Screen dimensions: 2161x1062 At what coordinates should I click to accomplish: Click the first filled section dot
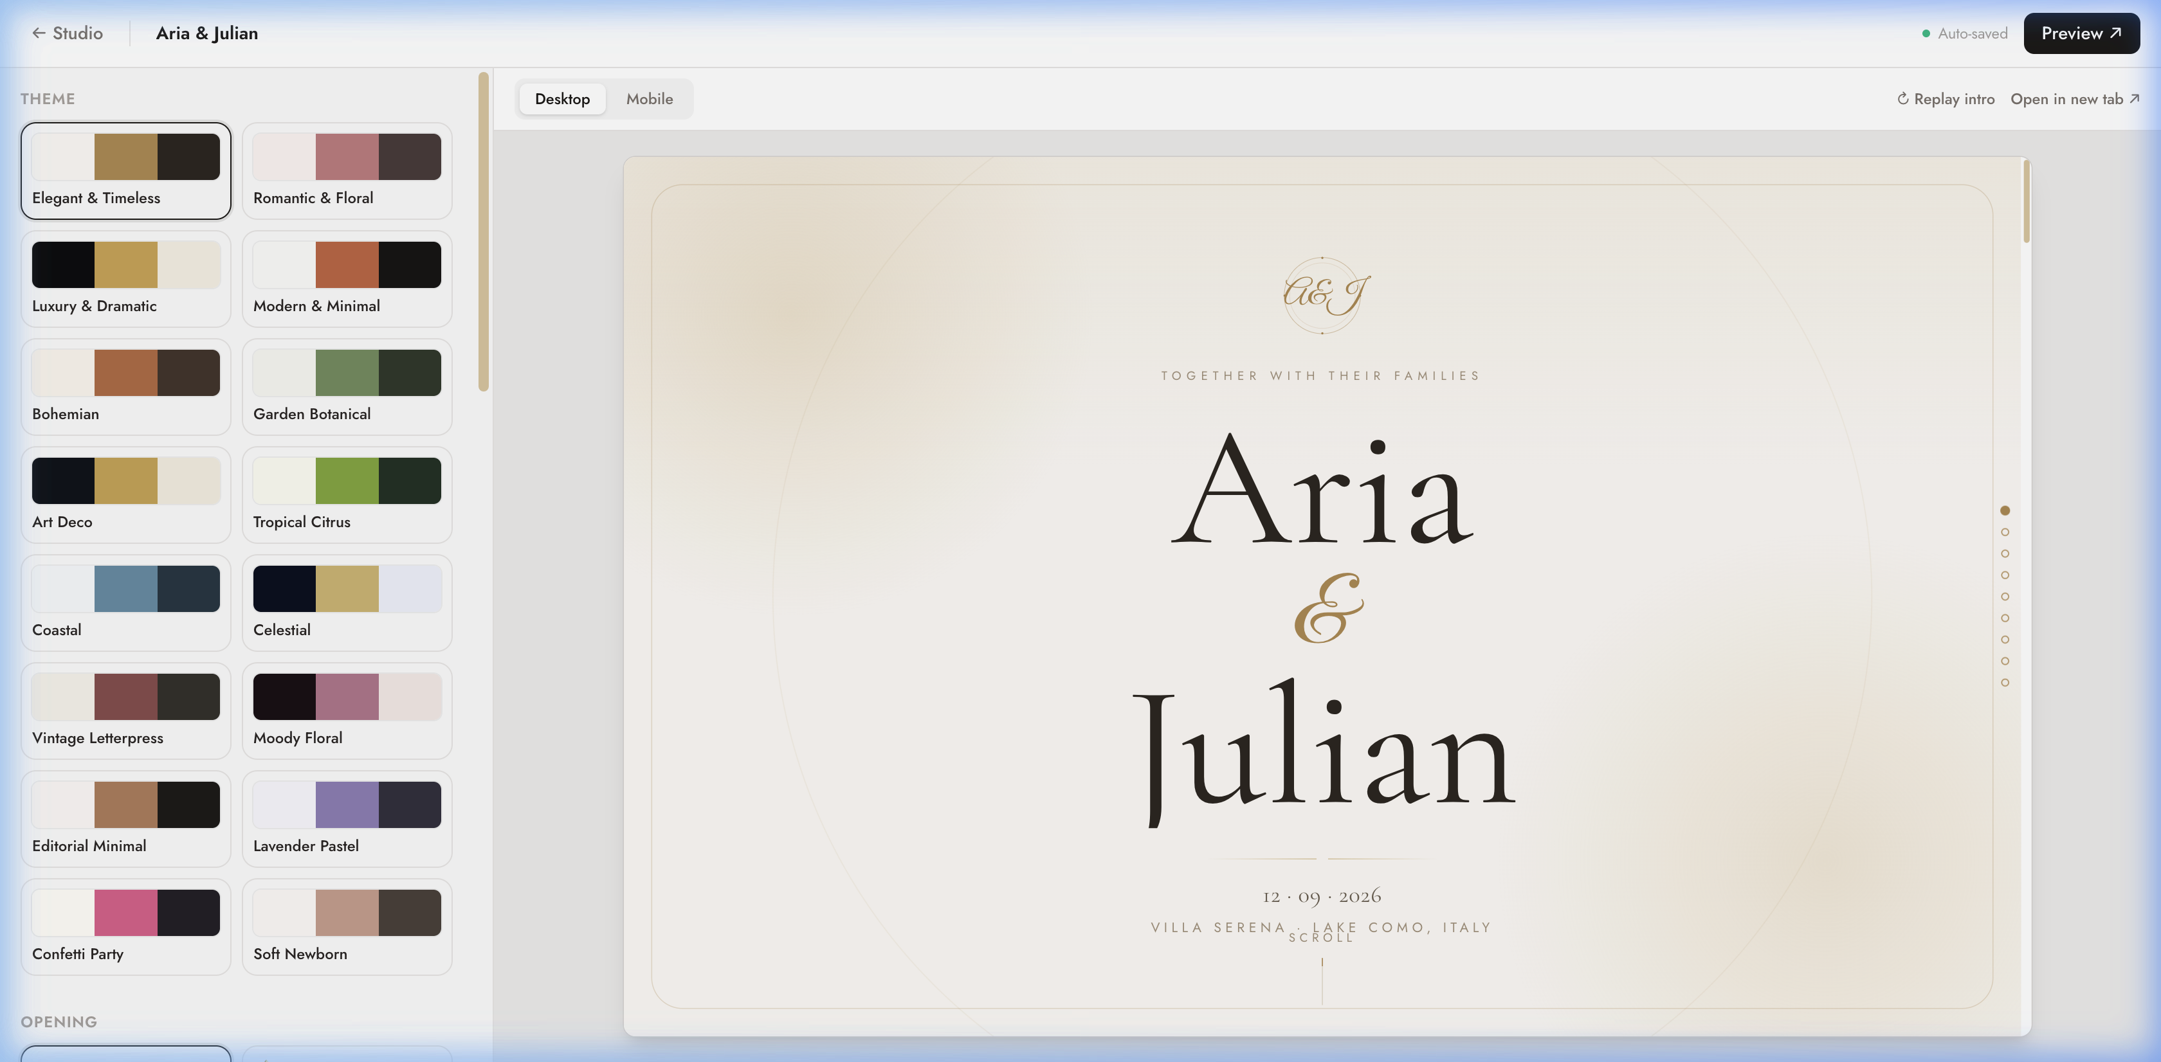click(2005, 510)
